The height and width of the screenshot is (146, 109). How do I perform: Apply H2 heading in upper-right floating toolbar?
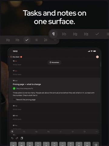coord(75,34)
